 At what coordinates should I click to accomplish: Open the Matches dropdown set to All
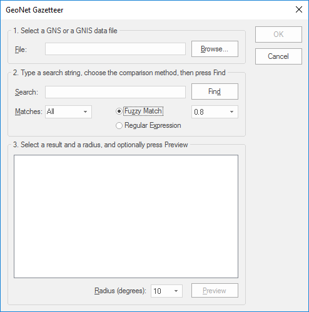tap(68, 112)
